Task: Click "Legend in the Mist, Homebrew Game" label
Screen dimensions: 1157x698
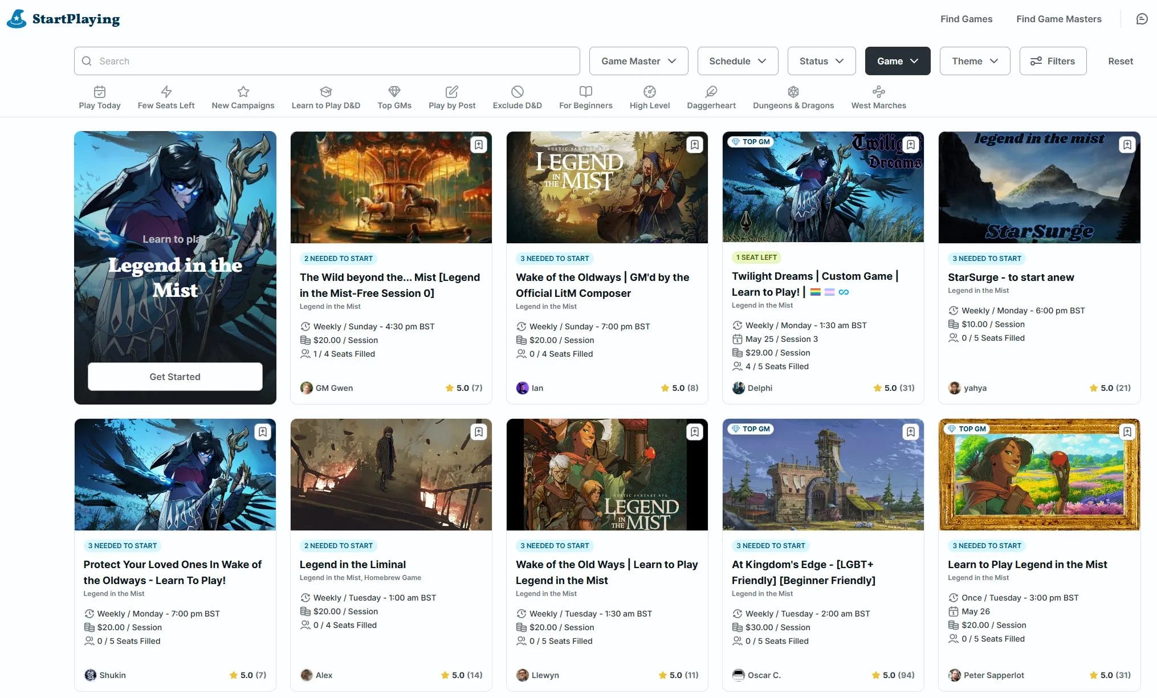Action: [360, 578]
